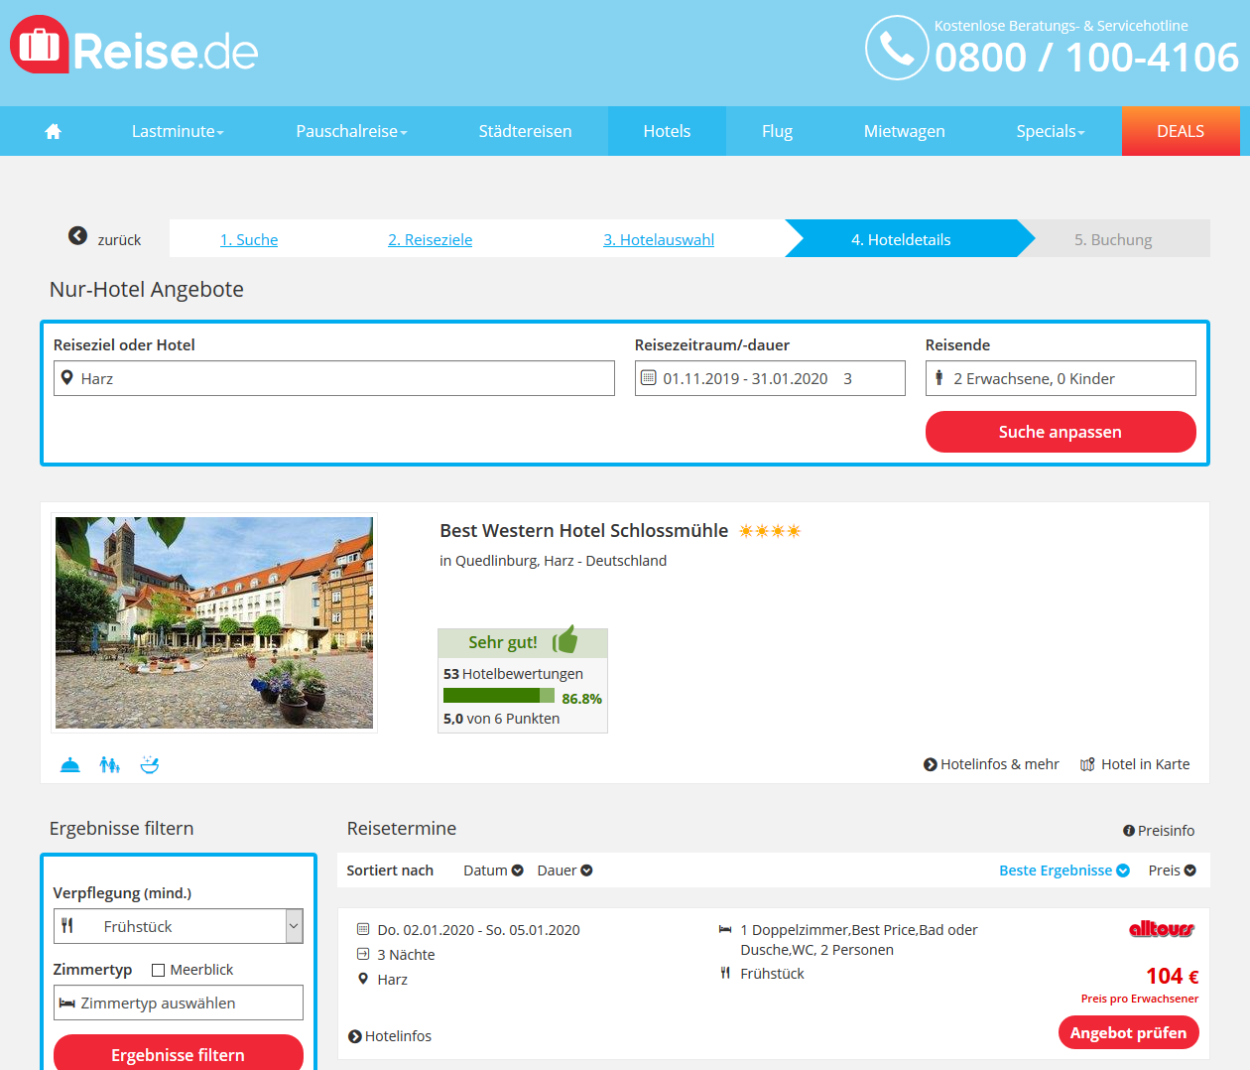The image size is (1250, 1070).
Task: Click the family amenity icon
Action: 109,764
